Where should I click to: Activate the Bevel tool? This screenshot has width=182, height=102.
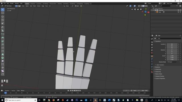(x=3, y=44)
